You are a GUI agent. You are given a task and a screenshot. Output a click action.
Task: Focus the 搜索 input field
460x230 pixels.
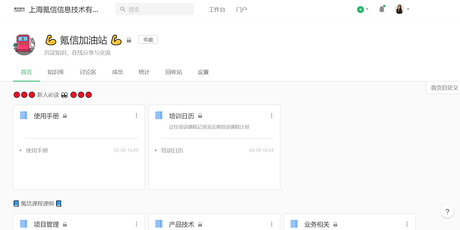tap(155, 9)
